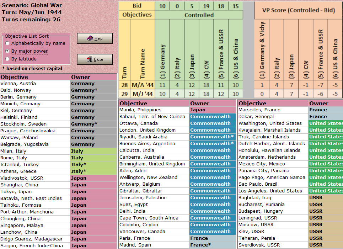Click the CW bid value 19
The height and width of the screenshot is (249, 343).
coord(206,6)
